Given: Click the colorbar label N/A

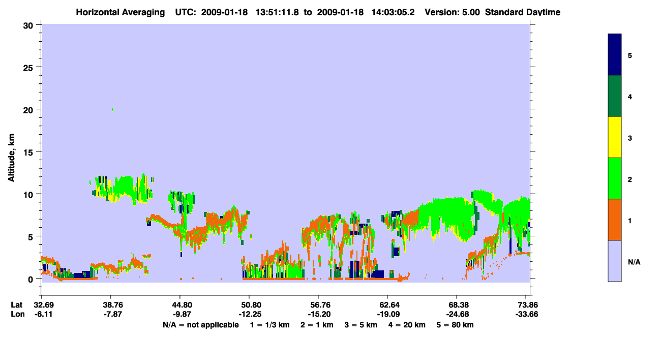Looking at the screenshot, I should coord(634,262).
